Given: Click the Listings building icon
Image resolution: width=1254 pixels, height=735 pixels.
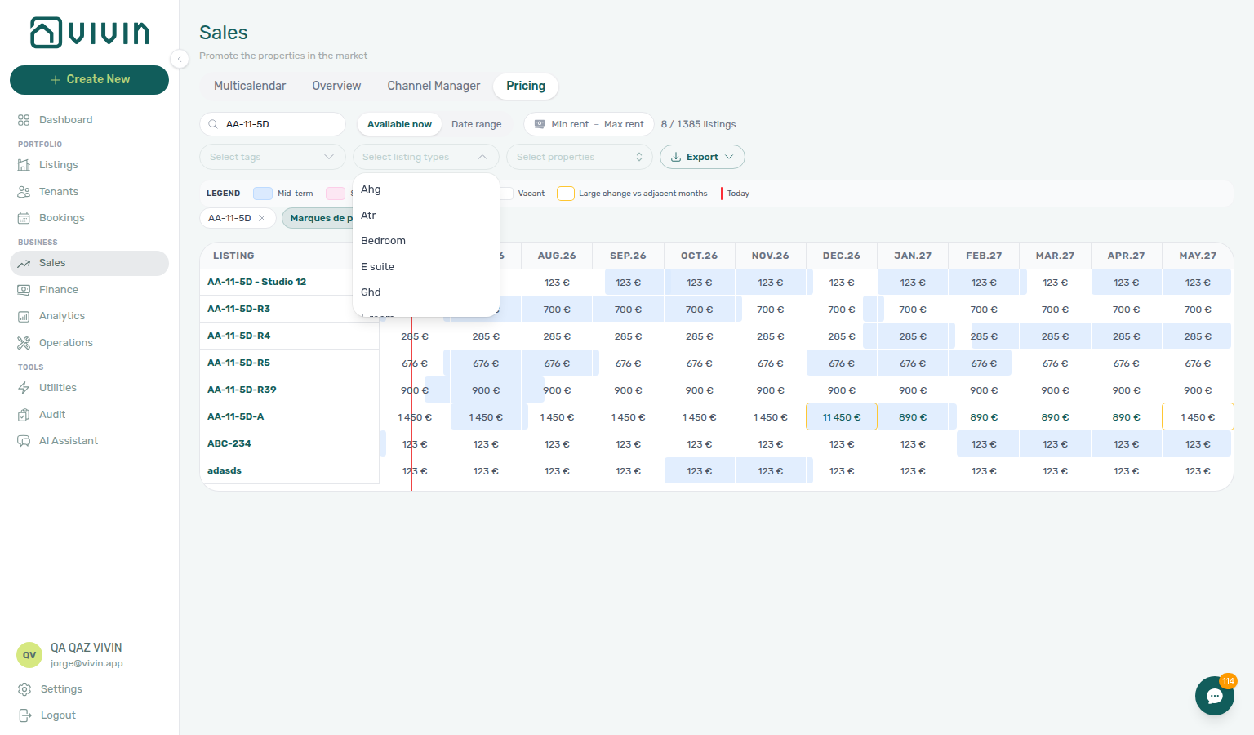Looking at the screenshot, I should point(24,165).
